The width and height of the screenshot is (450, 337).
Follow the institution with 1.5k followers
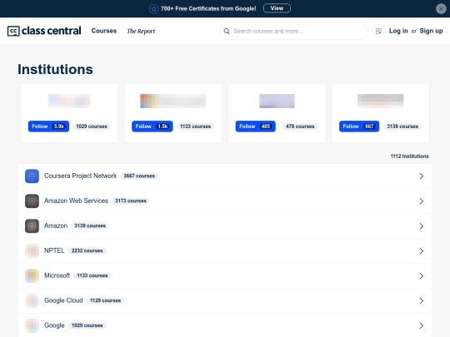(152, 126)
